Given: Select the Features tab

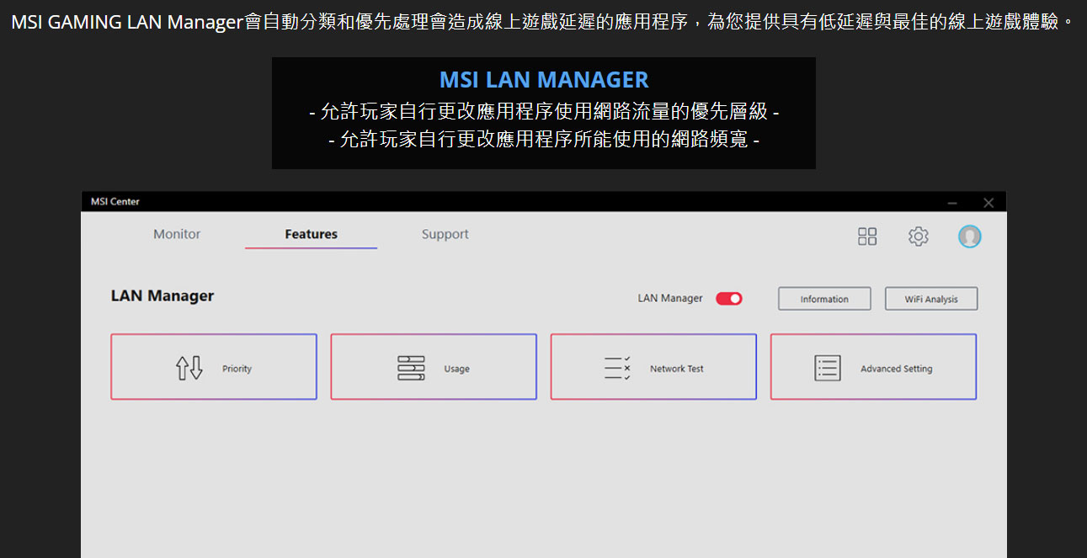Looking at the screenshot, I should tap(312, 235).
